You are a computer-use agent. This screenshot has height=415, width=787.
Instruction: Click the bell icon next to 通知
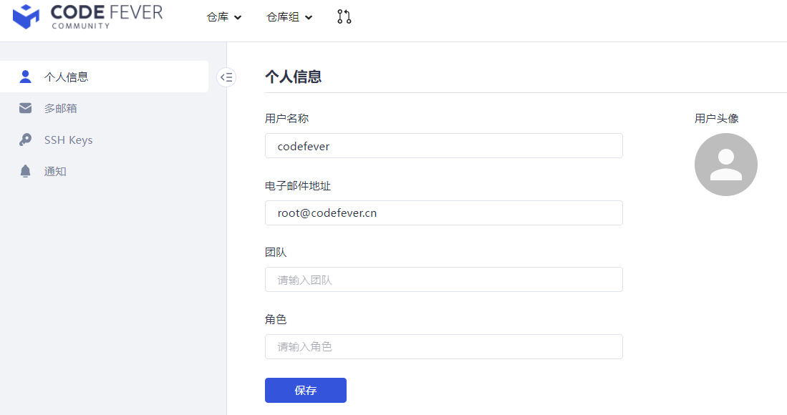24,170
